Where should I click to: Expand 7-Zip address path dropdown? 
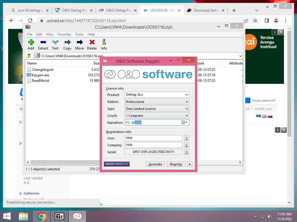pos(240,56)
